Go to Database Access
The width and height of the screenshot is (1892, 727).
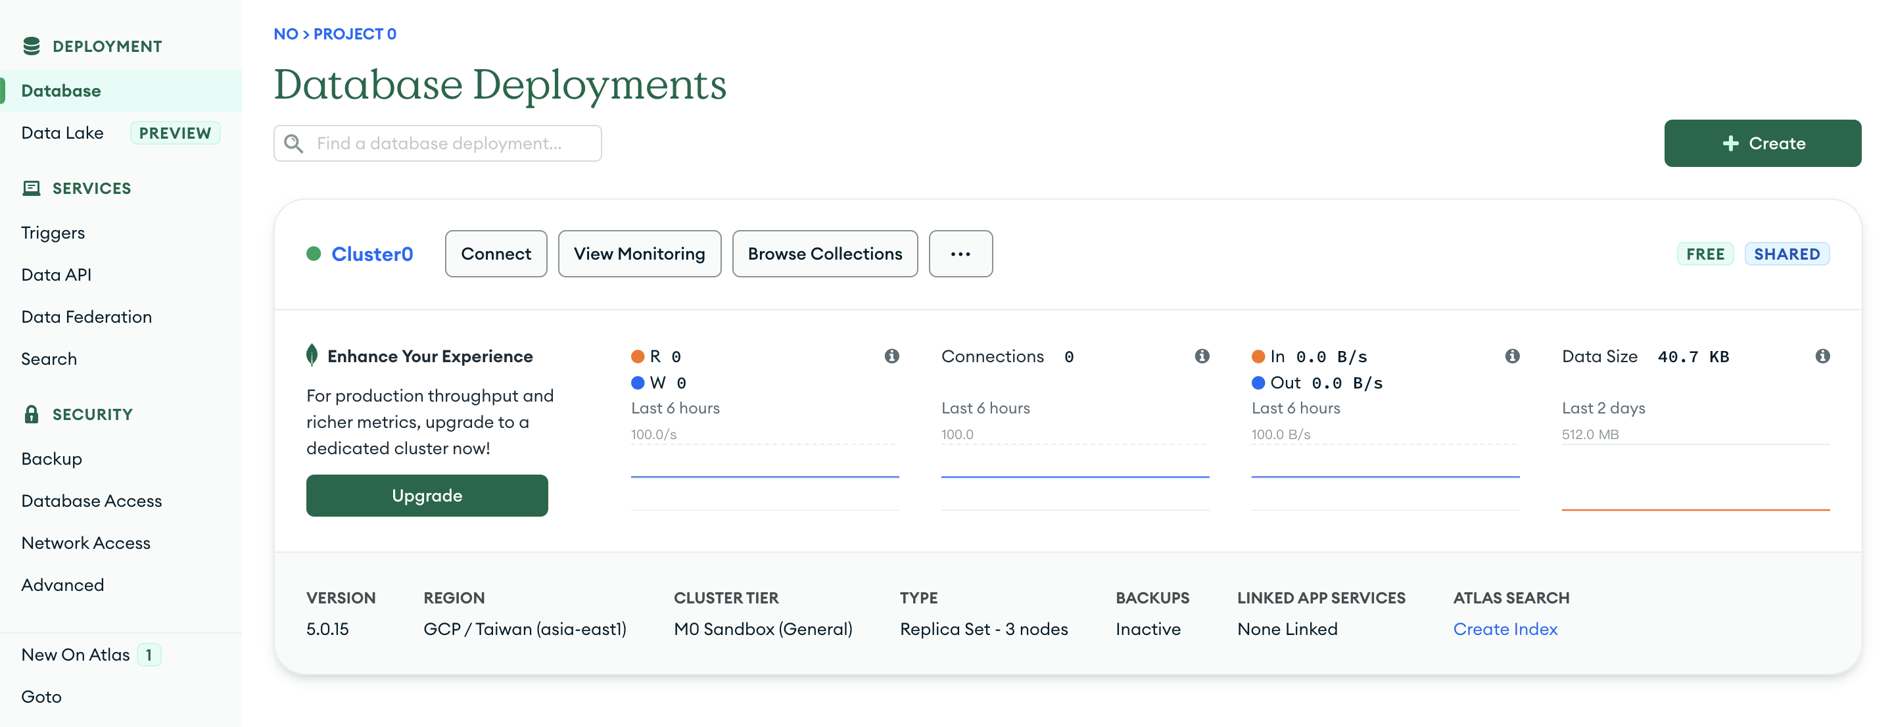tap(92, 501)
